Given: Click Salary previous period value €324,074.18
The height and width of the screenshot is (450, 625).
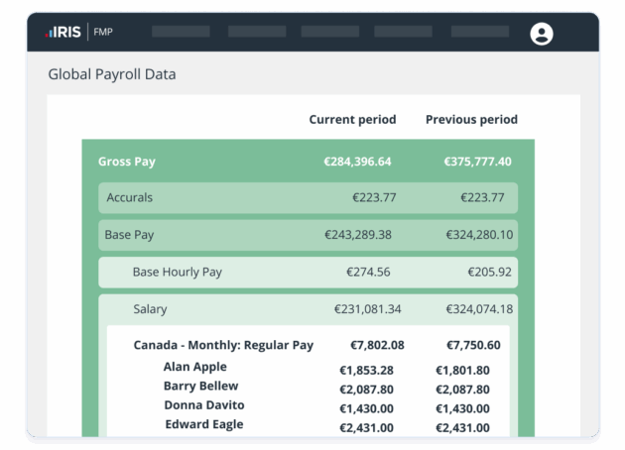Looking at the screenshot, I should point(479,309).
